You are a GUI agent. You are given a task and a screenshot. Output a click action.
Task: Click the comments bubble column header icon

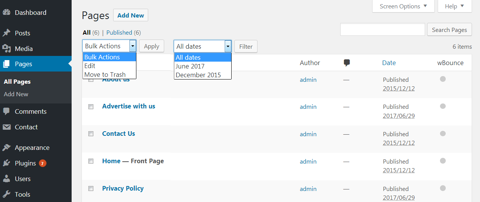click(347, 63)
